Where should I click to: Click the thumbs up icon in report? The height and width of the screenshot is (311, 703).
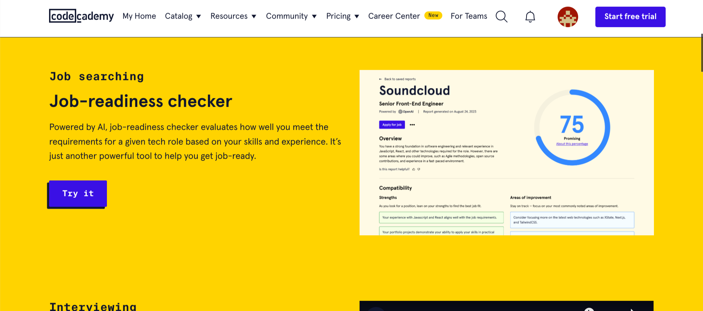[x=414, y=169]
